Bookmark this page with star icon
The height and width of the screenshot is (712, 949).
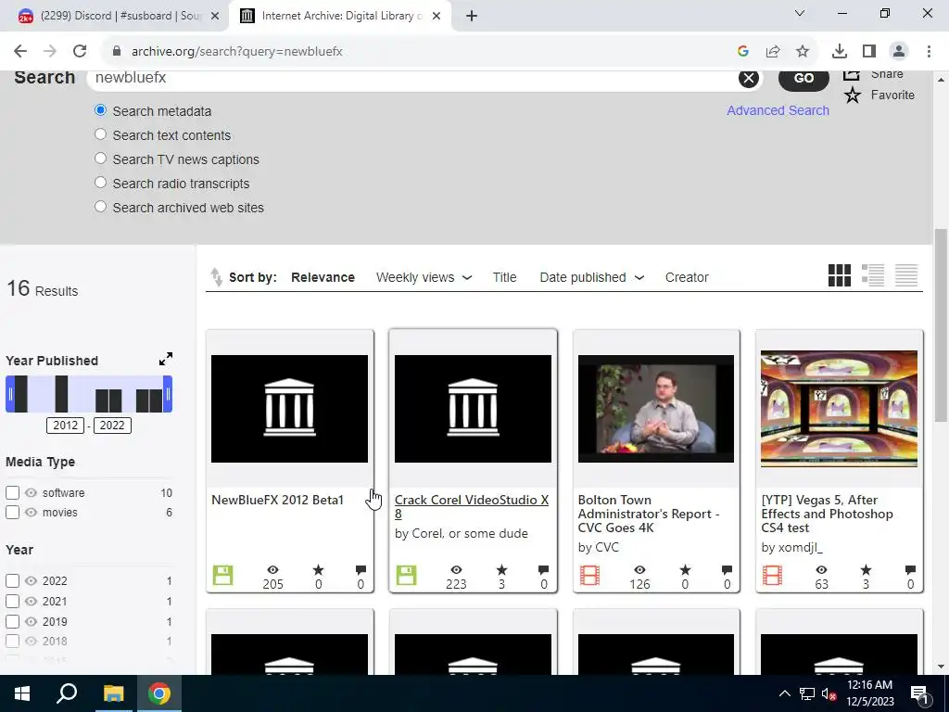click(x=803, y=52)
